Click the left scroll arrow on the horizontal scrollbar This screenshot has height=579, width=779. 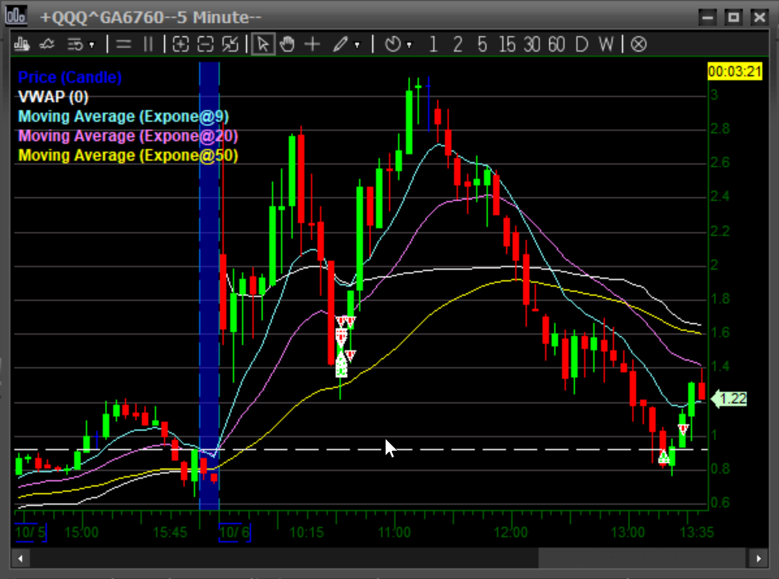[21, 558]
